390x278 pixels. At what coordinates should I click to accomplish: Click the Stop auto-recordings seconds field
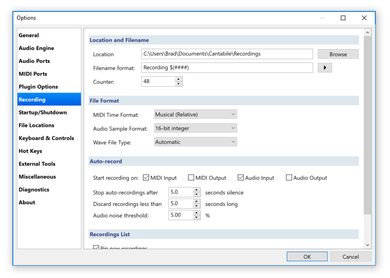(181, 192)
